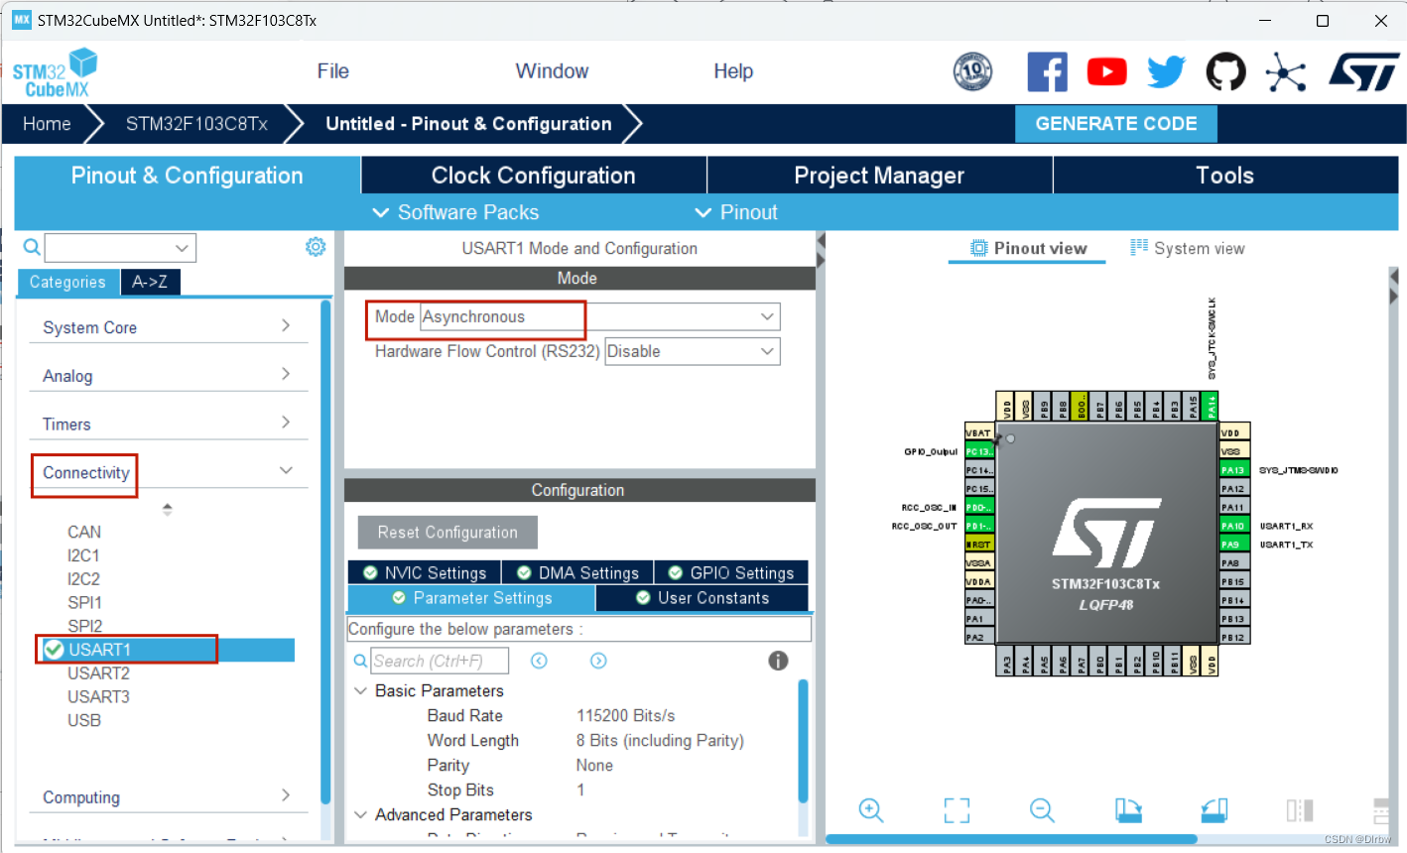Image resolution: width=1407 pixels, height=853 pixels.
Task: Click the parameter search magnifier icon
Action: coord(360,661)
